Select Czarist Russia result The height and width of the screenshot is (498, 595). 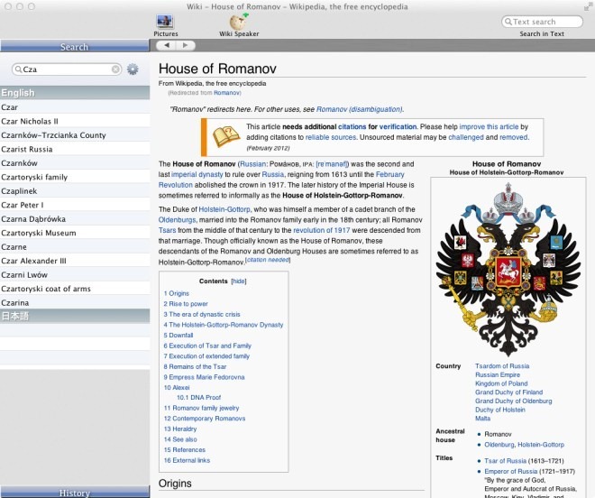coord(75,149)
